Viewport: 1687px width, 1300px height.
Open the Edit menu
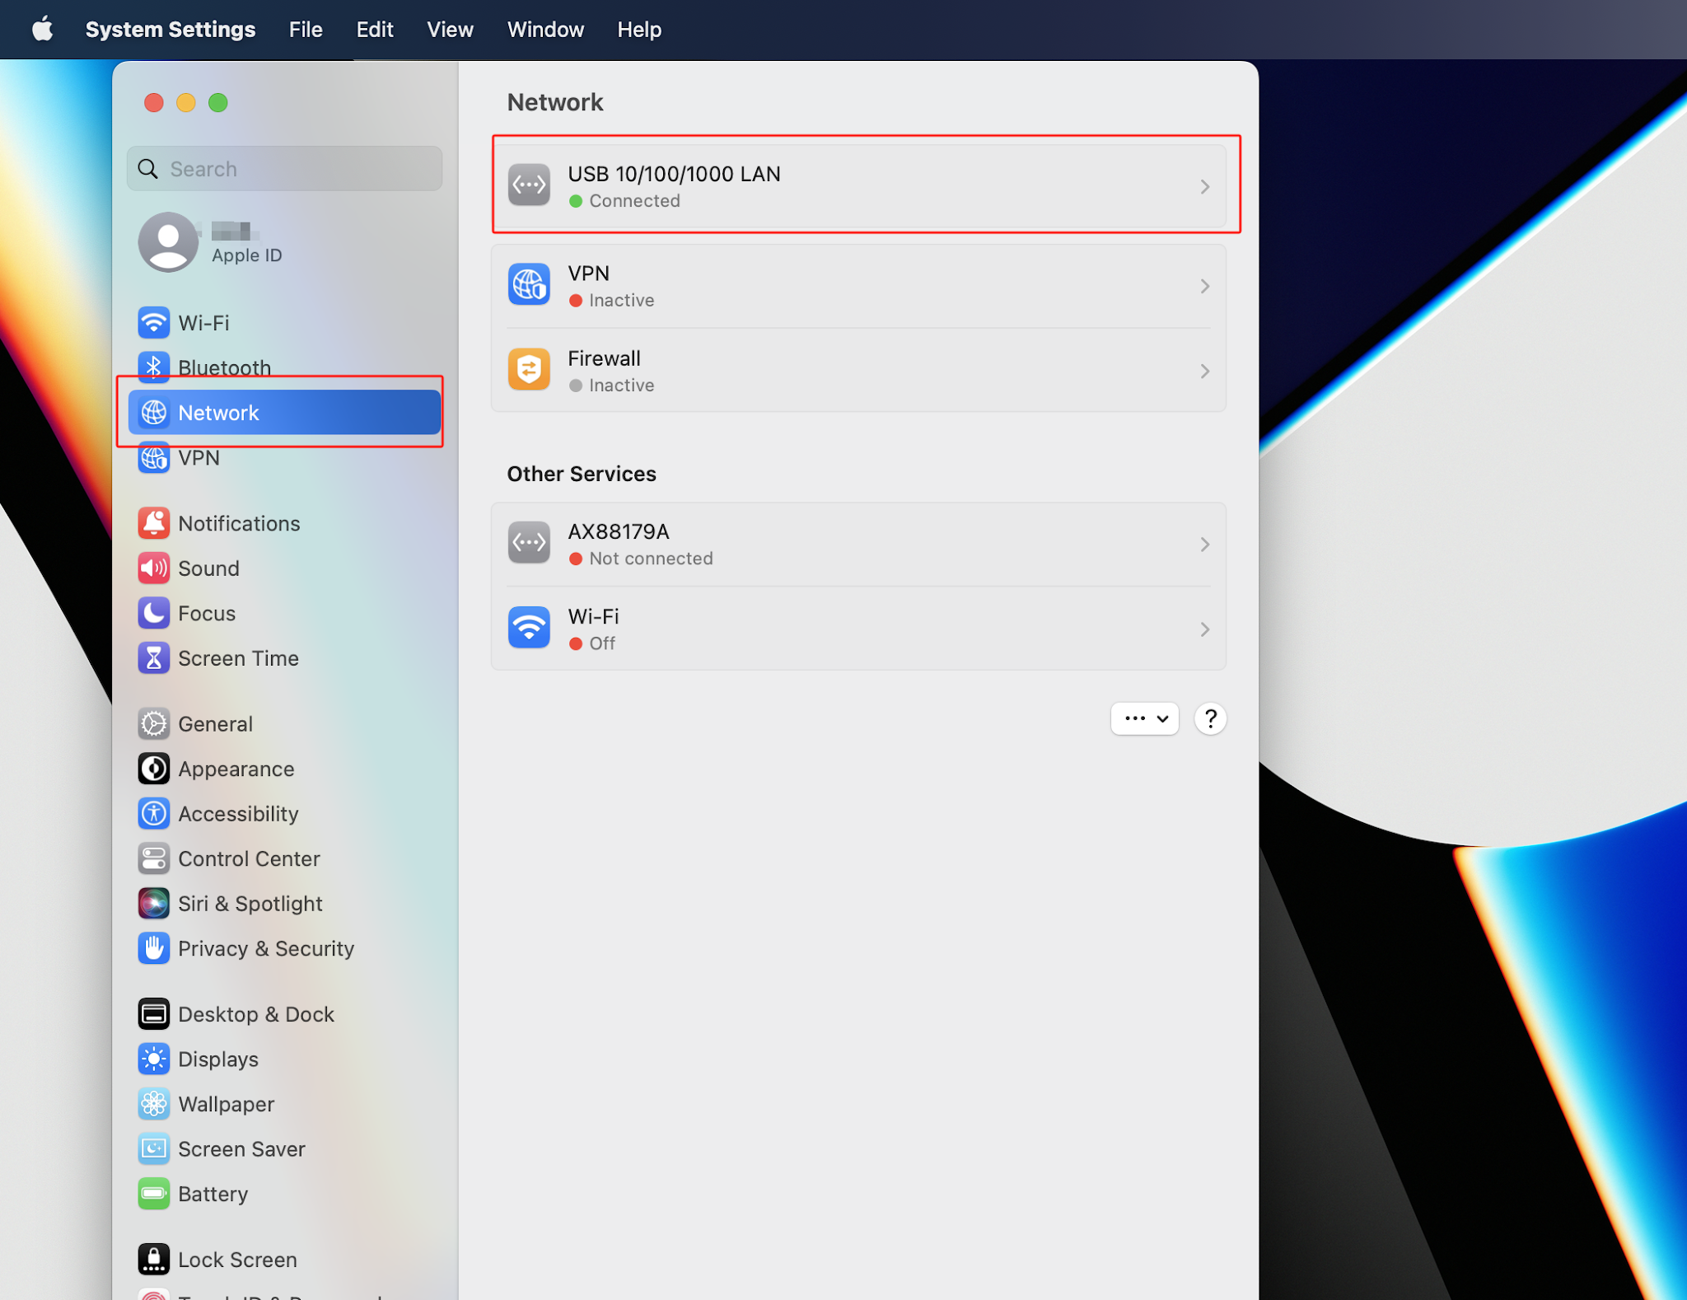coord(375,30)
